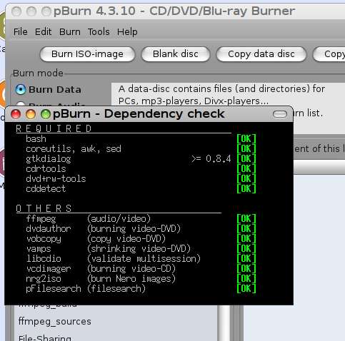This screenshot has height=341, width=345.
Task: Open the Burn menu
Action: coord(70,32)
